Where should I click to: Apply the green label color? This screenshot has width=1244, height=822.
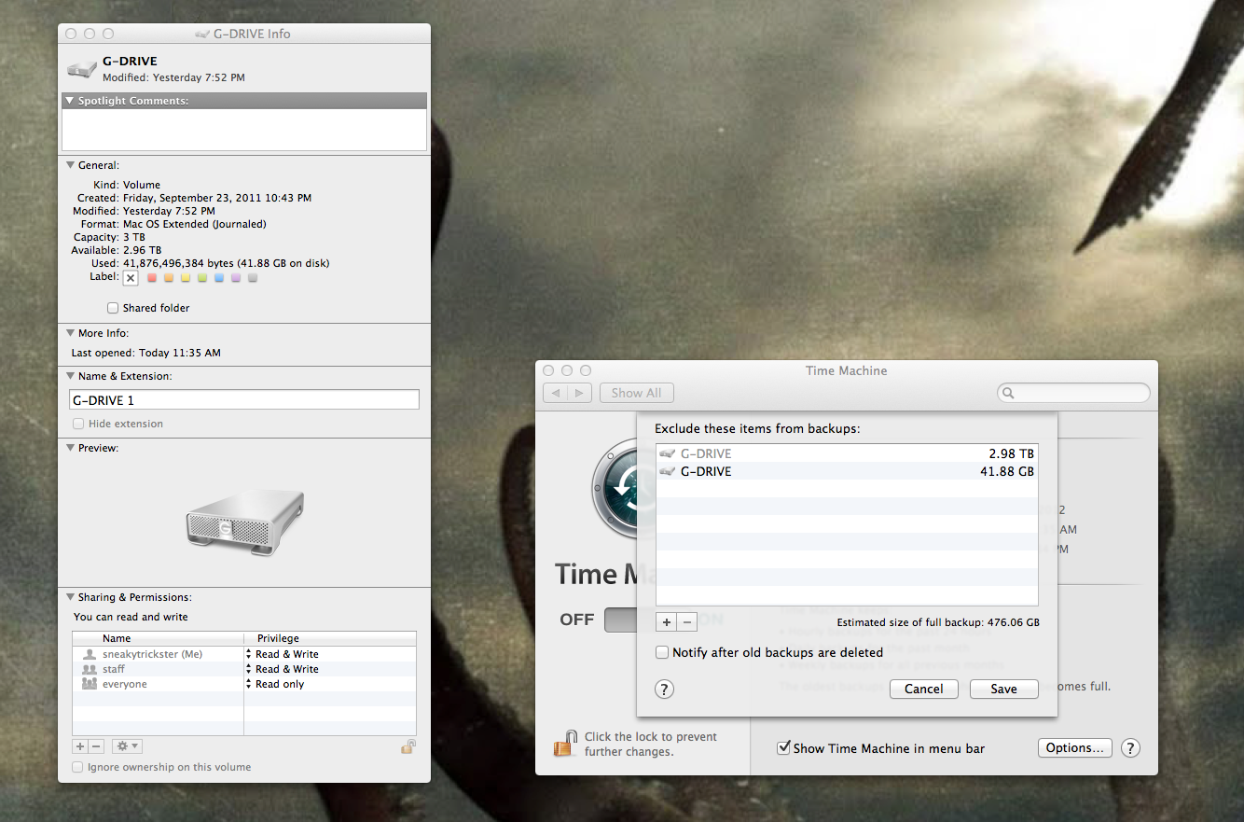202,278
